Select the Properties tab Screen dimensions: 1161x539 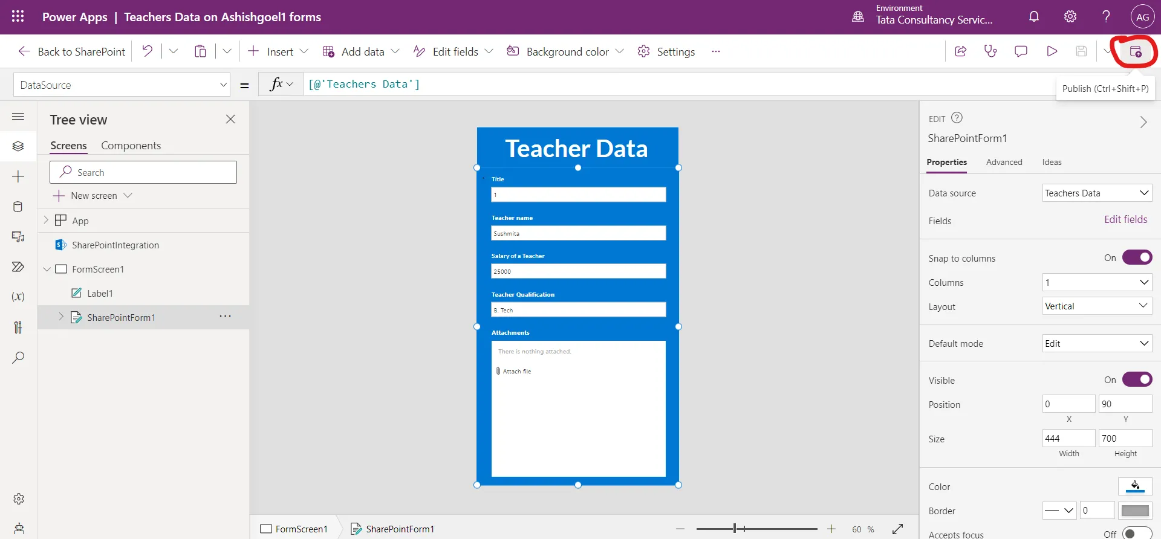coord(946,162)
